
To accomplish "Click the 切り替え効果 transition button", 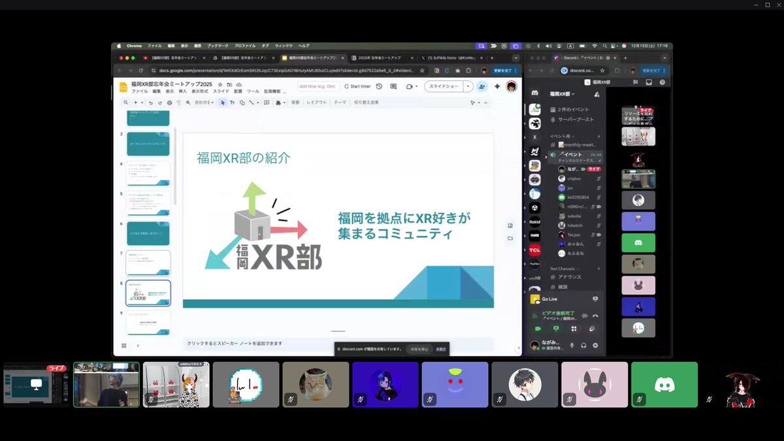I will click(x=367, y=103).
